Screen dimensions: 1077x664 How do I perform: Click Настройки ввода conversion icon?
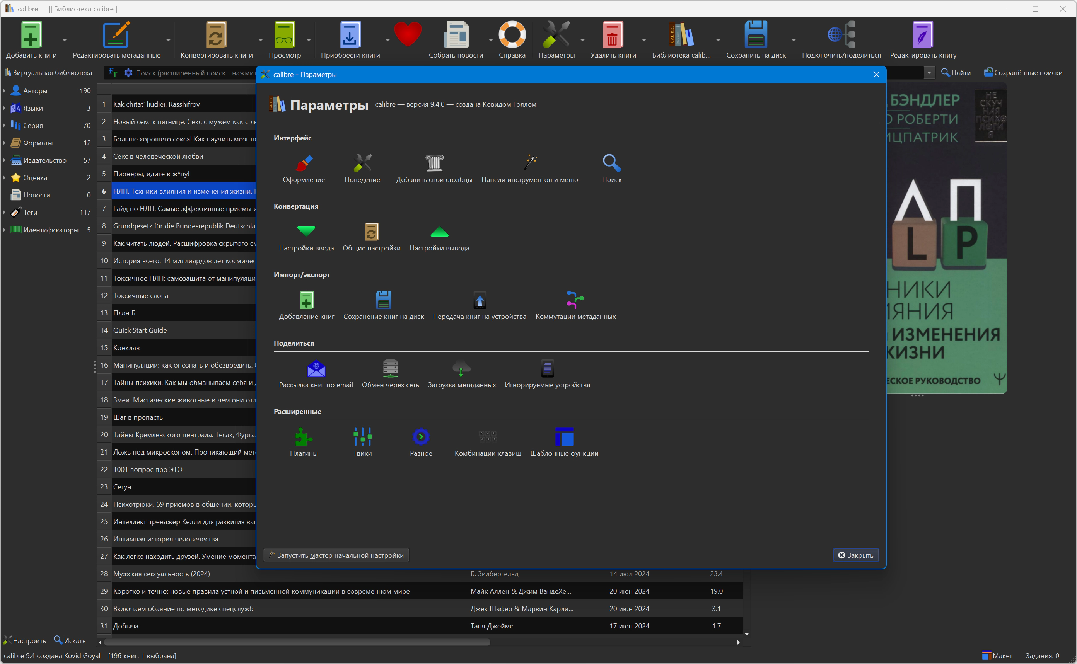pos(306,237)
